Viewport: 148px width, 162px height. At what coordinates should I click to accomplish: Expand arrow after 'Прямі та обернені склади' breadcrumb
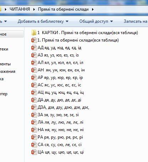pyautogui.click(x=92, y=9)
